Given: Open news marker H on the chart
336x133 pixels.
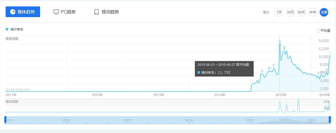Looking at the screenshot, I should (326, 70).
